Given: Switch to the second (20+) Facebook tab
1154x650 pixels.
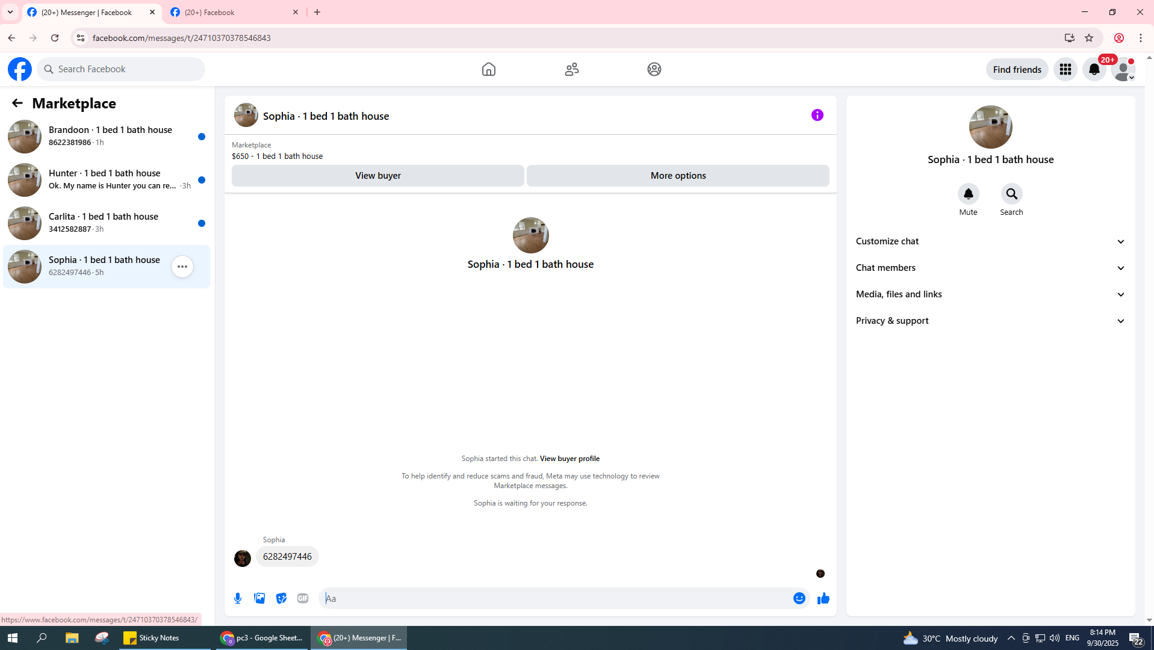Looking at the screenshot, I should [x=235, y=12].
